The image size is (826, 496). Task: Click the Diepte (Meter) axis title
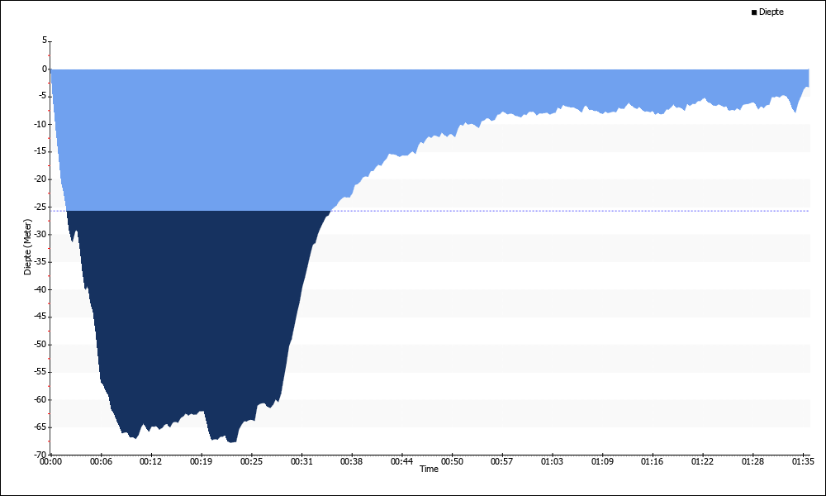tap(28, 247)
